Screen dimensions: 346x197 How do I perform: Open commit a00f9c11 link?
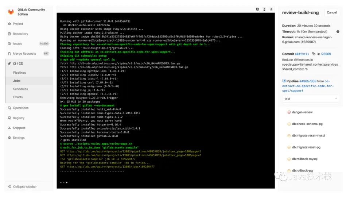[x=302, y=54]
